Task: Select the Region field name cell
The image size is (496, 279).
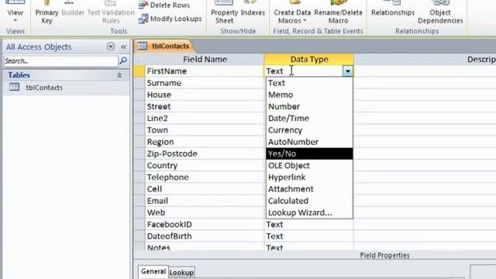Action: tap(205, 142)
